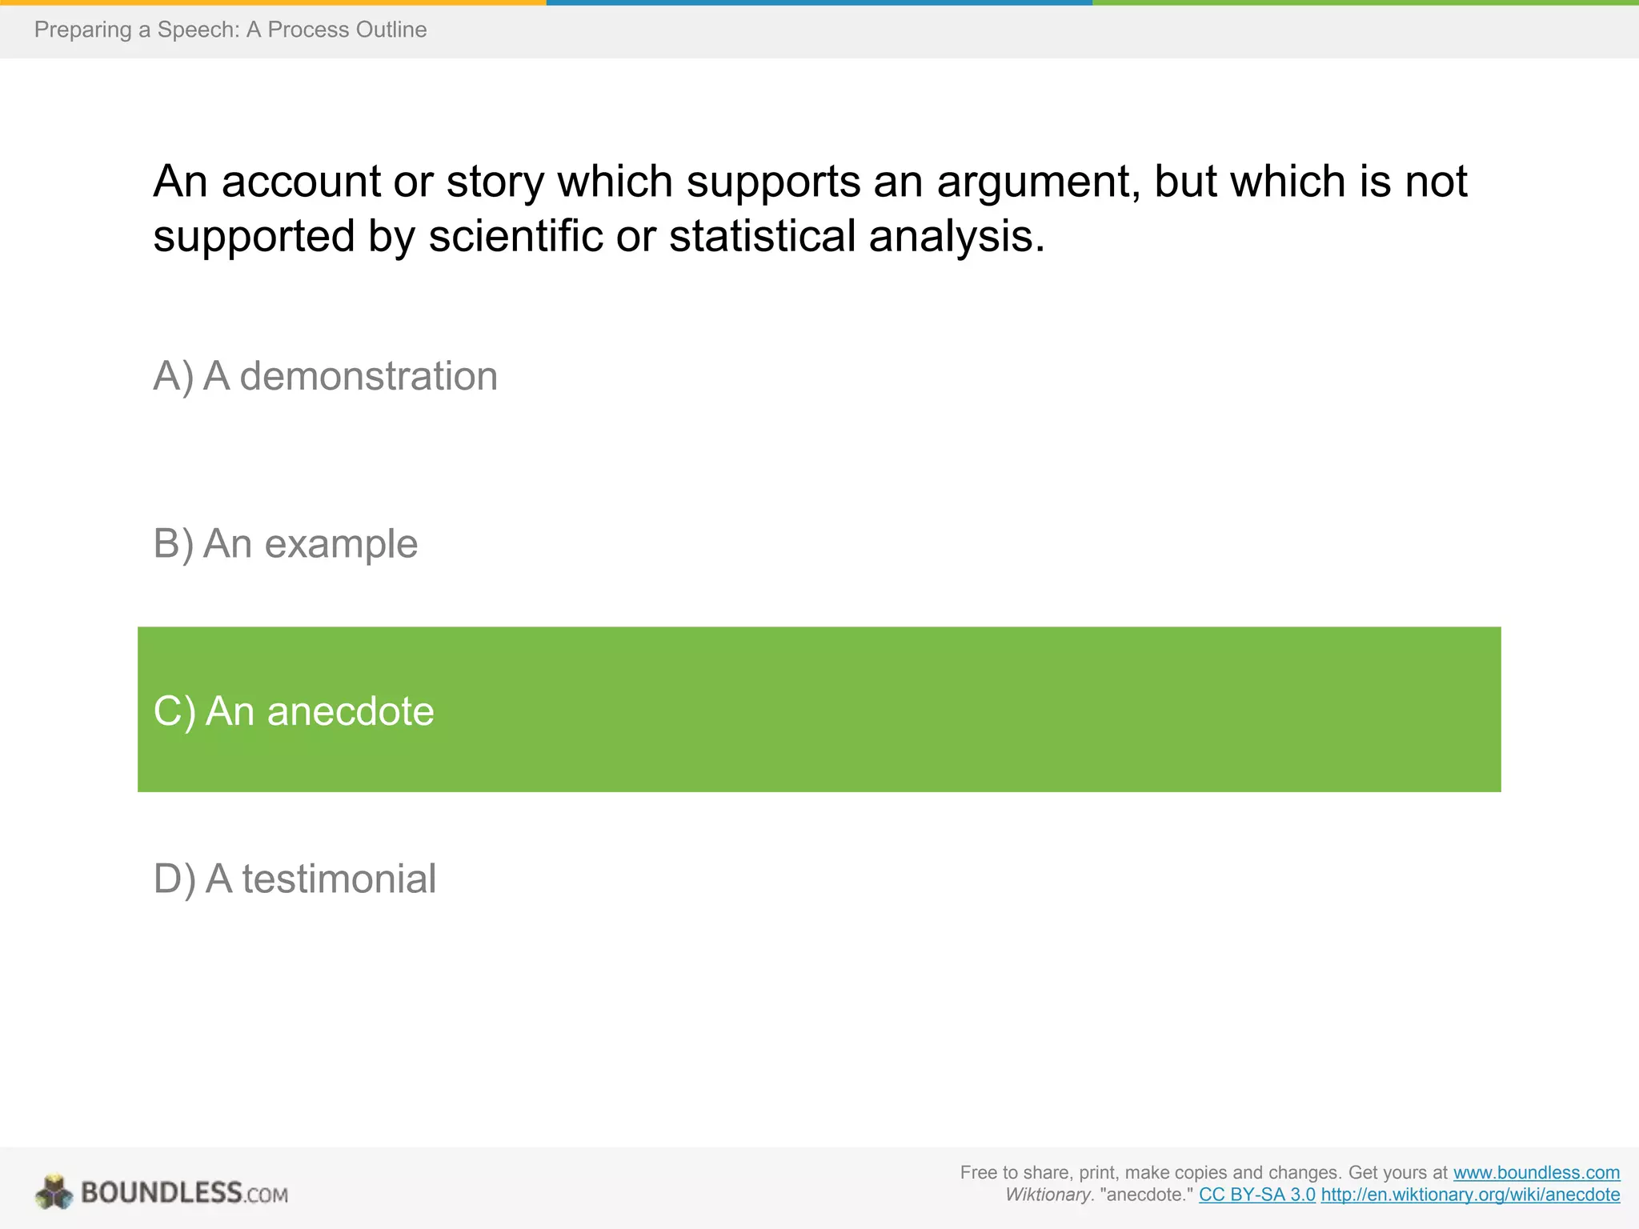Select answer D) A testimonial

pyautogui.click(x=295, y=879)
